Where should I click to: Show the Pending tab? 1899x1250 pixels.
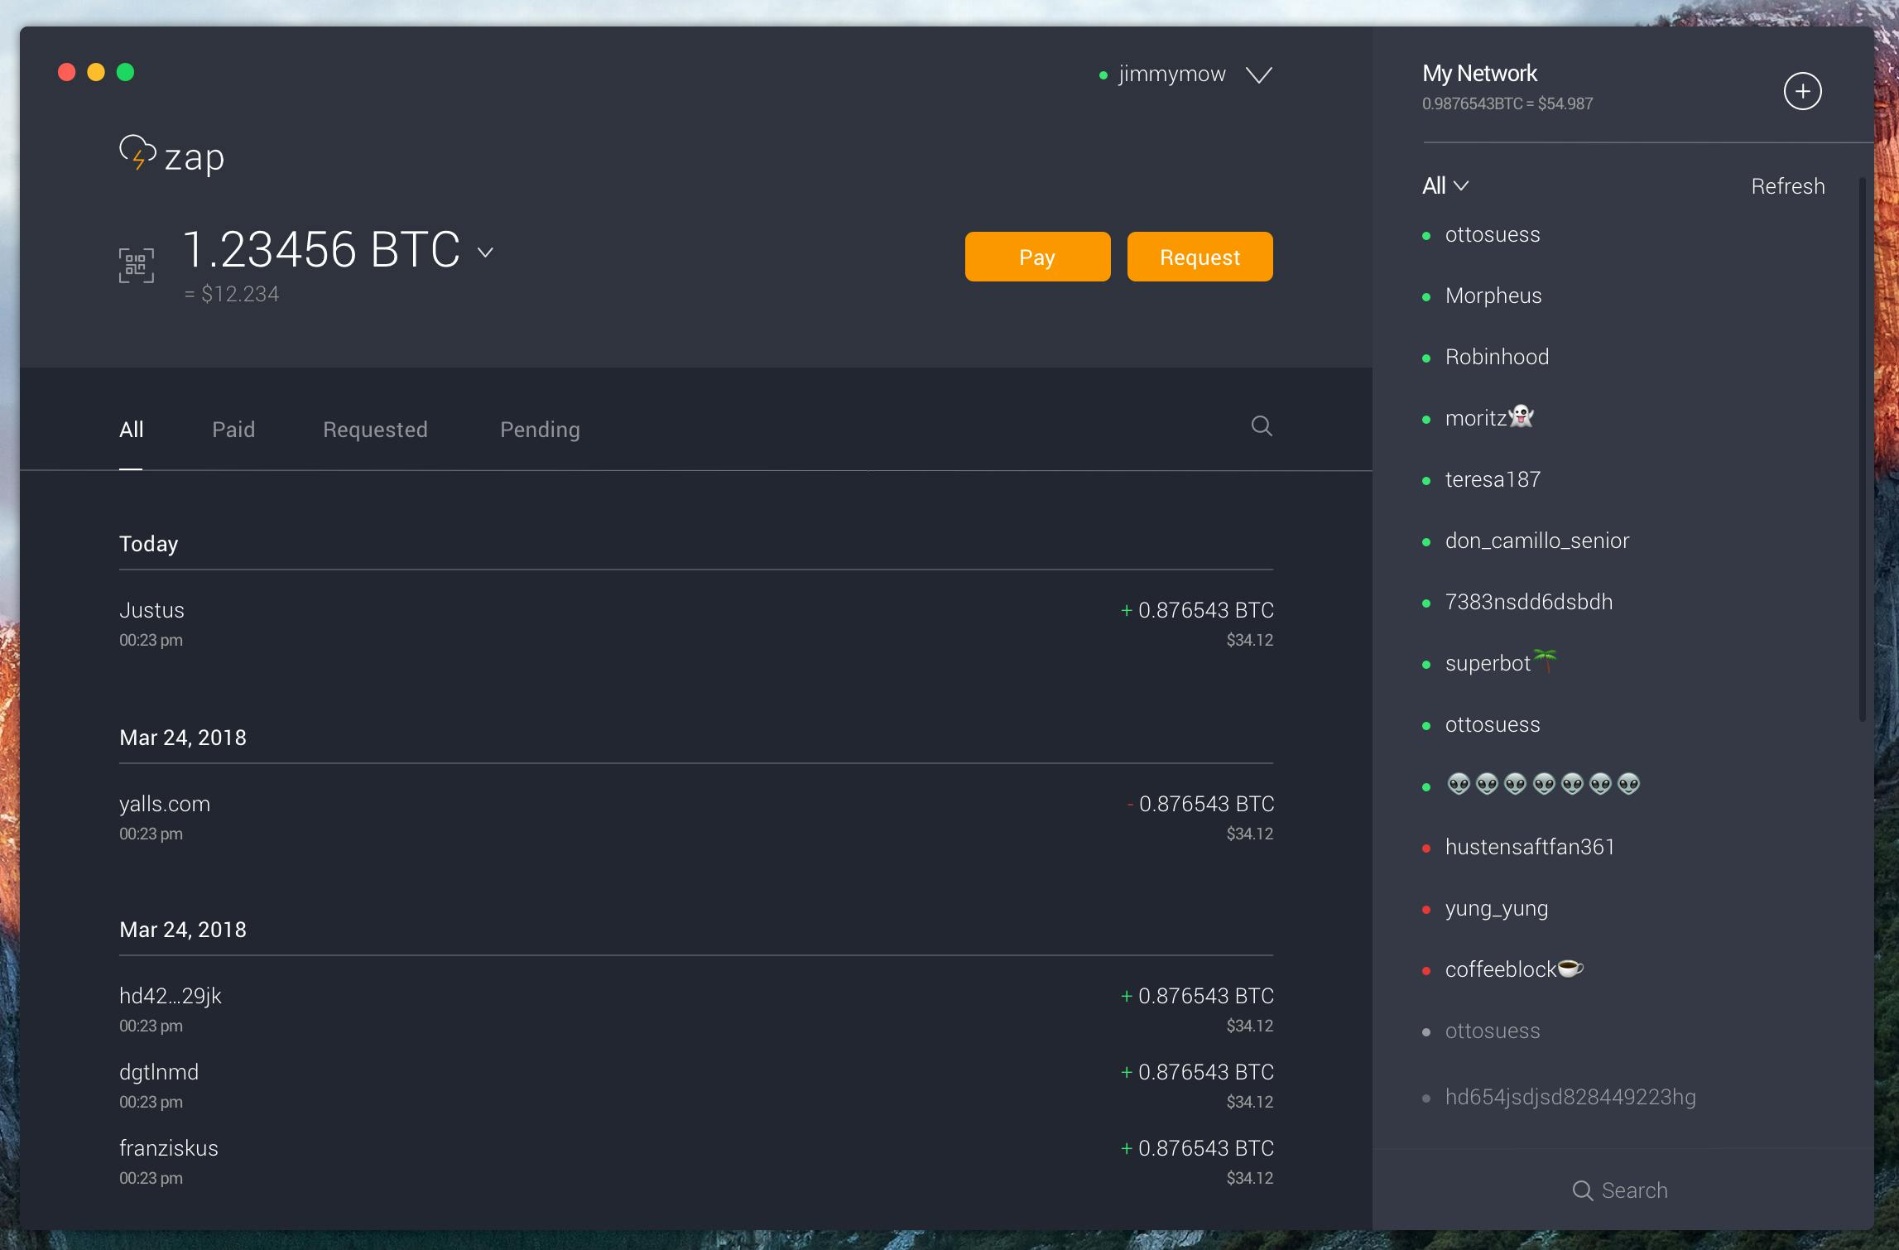(540, 430)
